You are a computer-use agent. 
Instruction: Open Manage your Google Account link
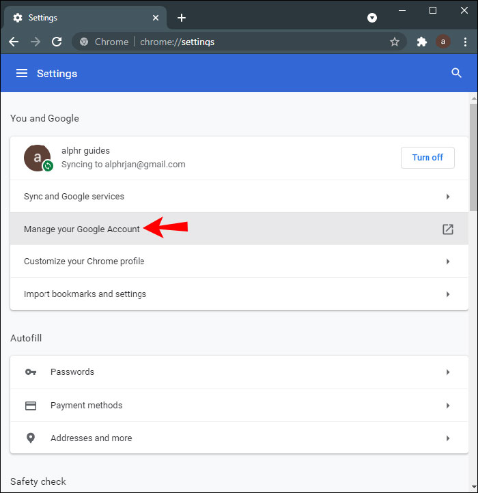pyautogui.click(x=82, y=229)
